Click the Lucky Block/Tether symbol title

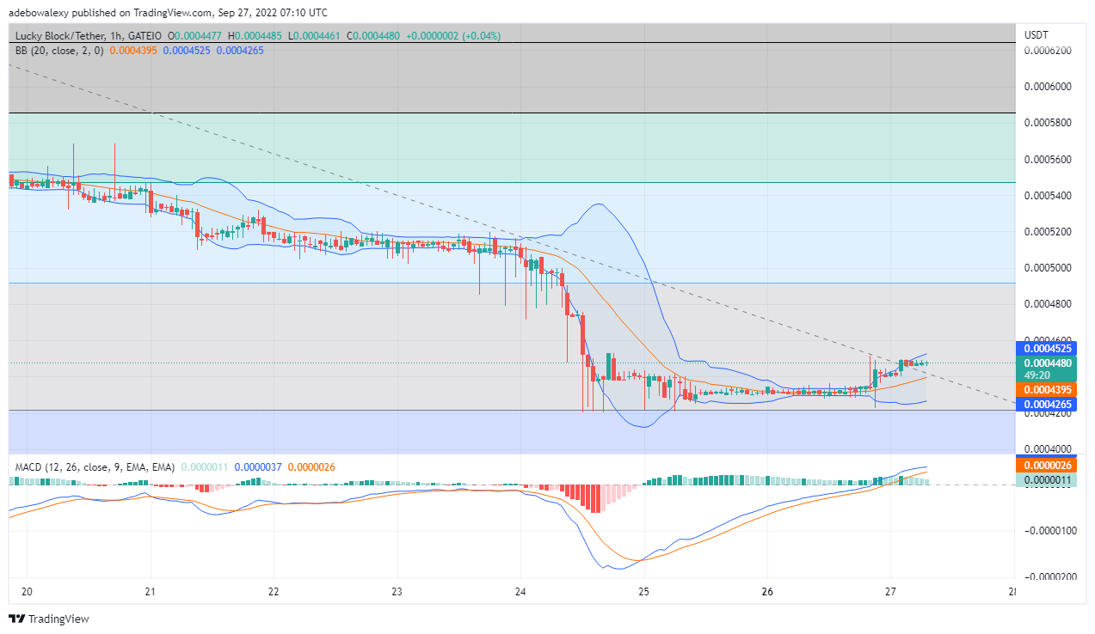pos(63,36)
